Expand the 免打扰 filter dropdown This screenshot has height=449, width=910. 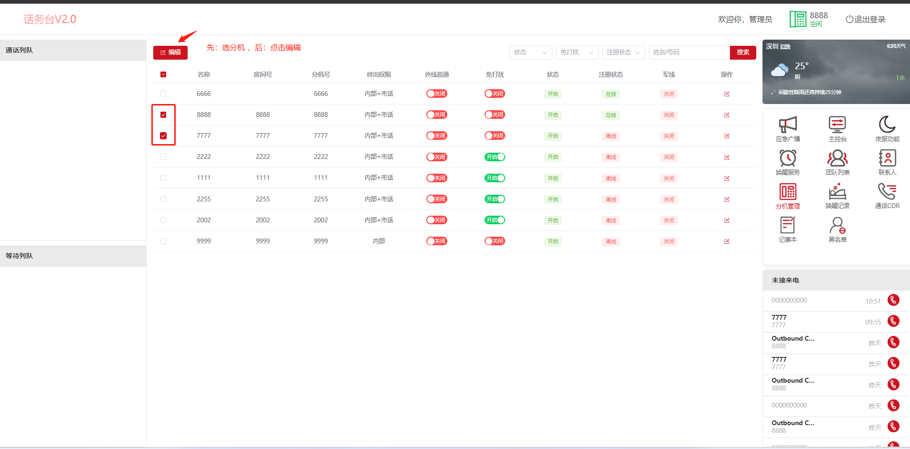577,52
